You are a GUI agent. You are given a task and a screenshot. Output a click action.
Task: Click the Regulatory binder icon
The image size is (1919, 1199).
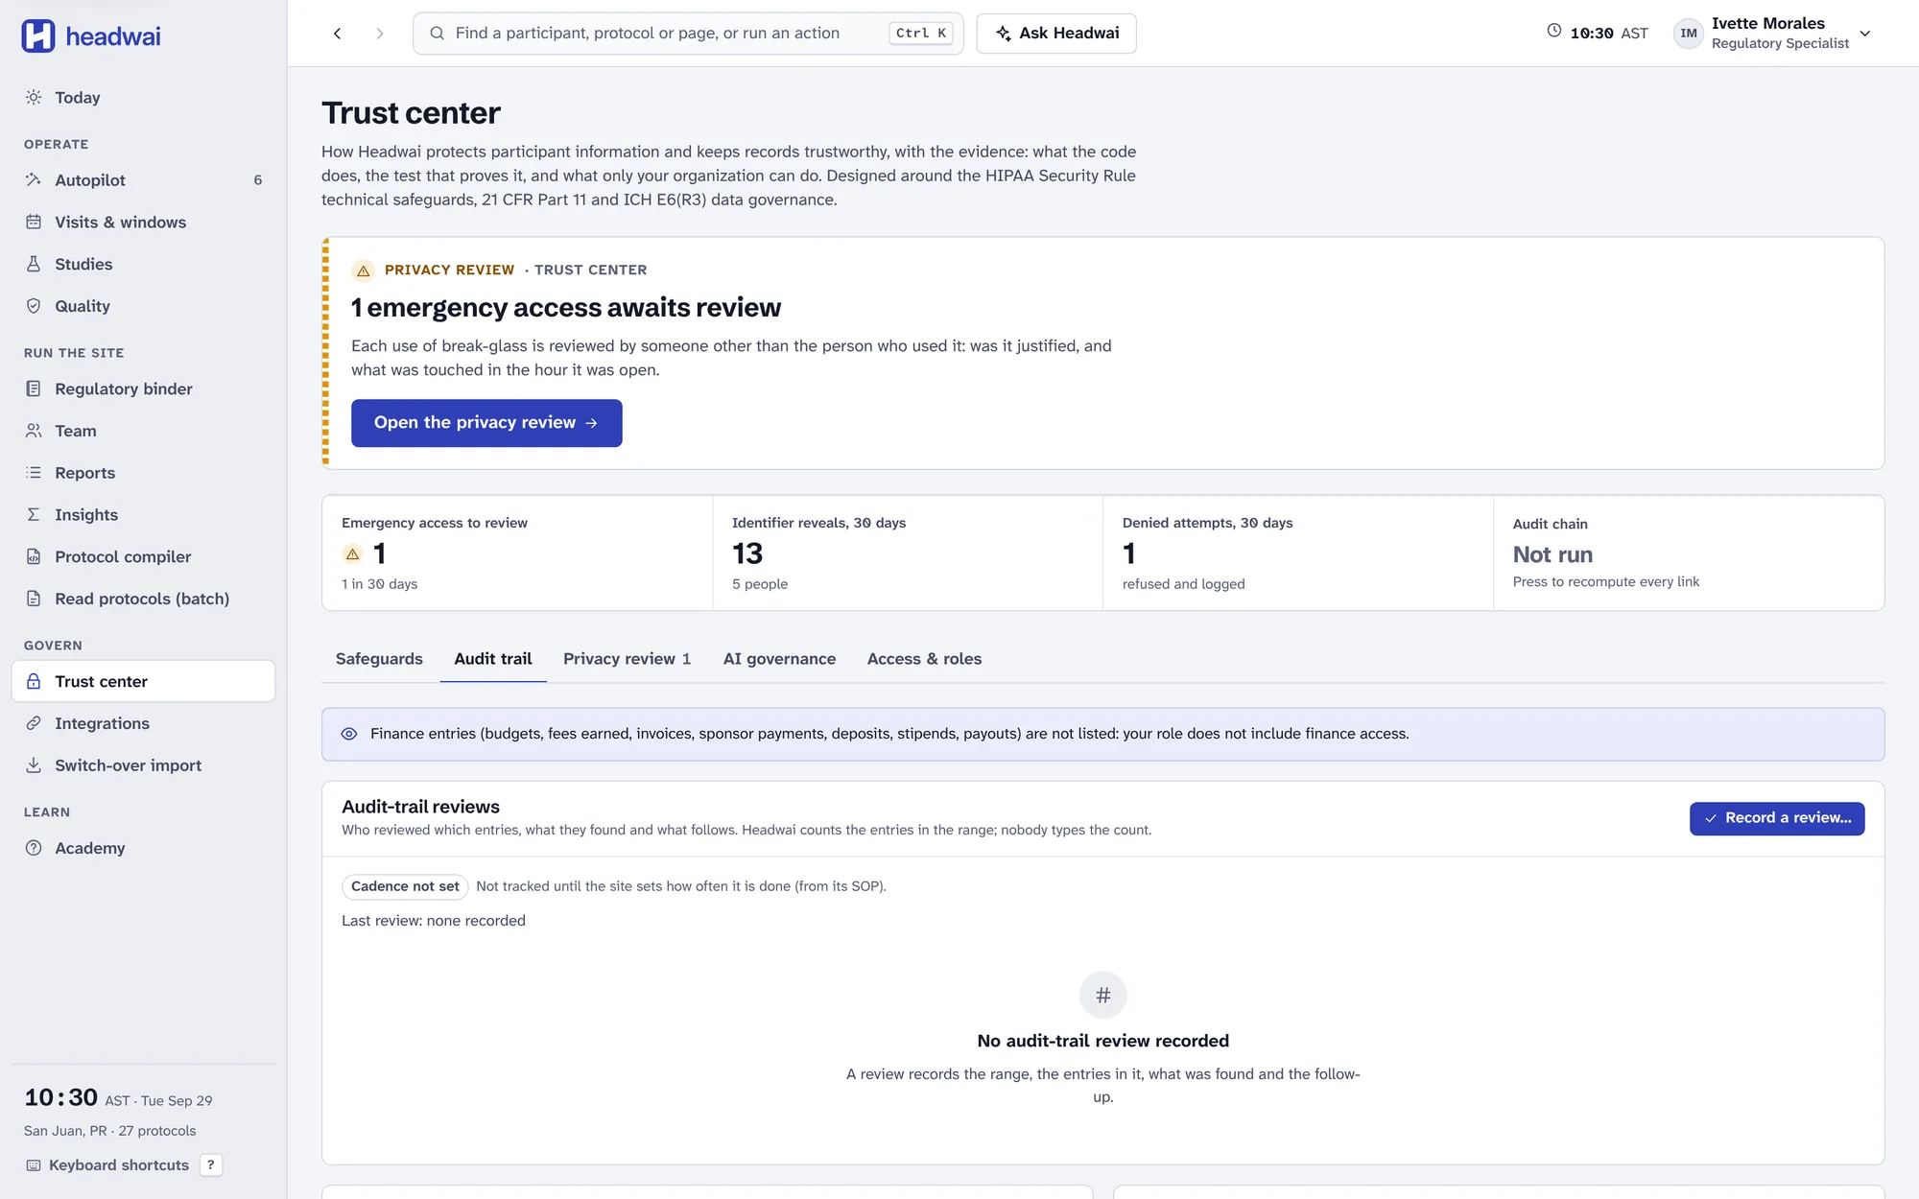click(x=34, y=388)
